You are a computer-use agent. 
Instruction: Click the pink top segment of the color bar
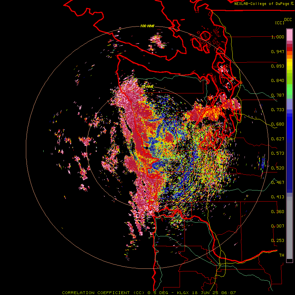coord(289,35)
